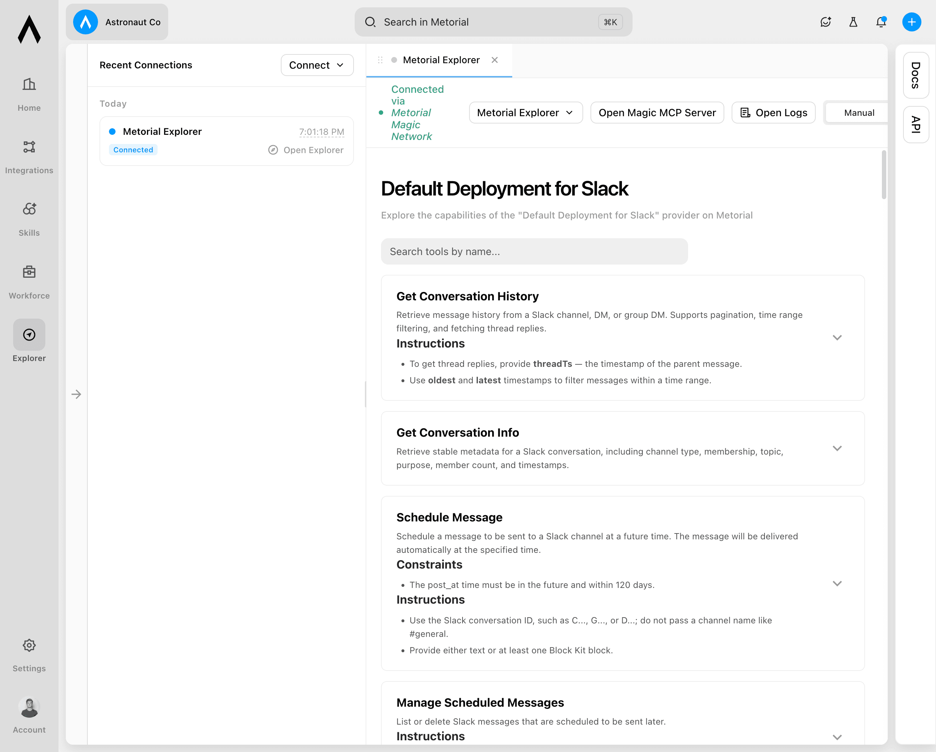Expand sidebar with the right arrow
The image size is (936, 752).
point(76,394)
